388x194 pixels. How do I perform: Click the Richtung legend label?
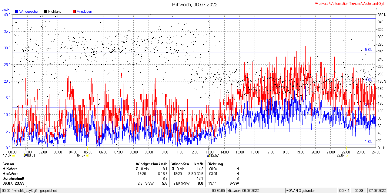point(55,12)
